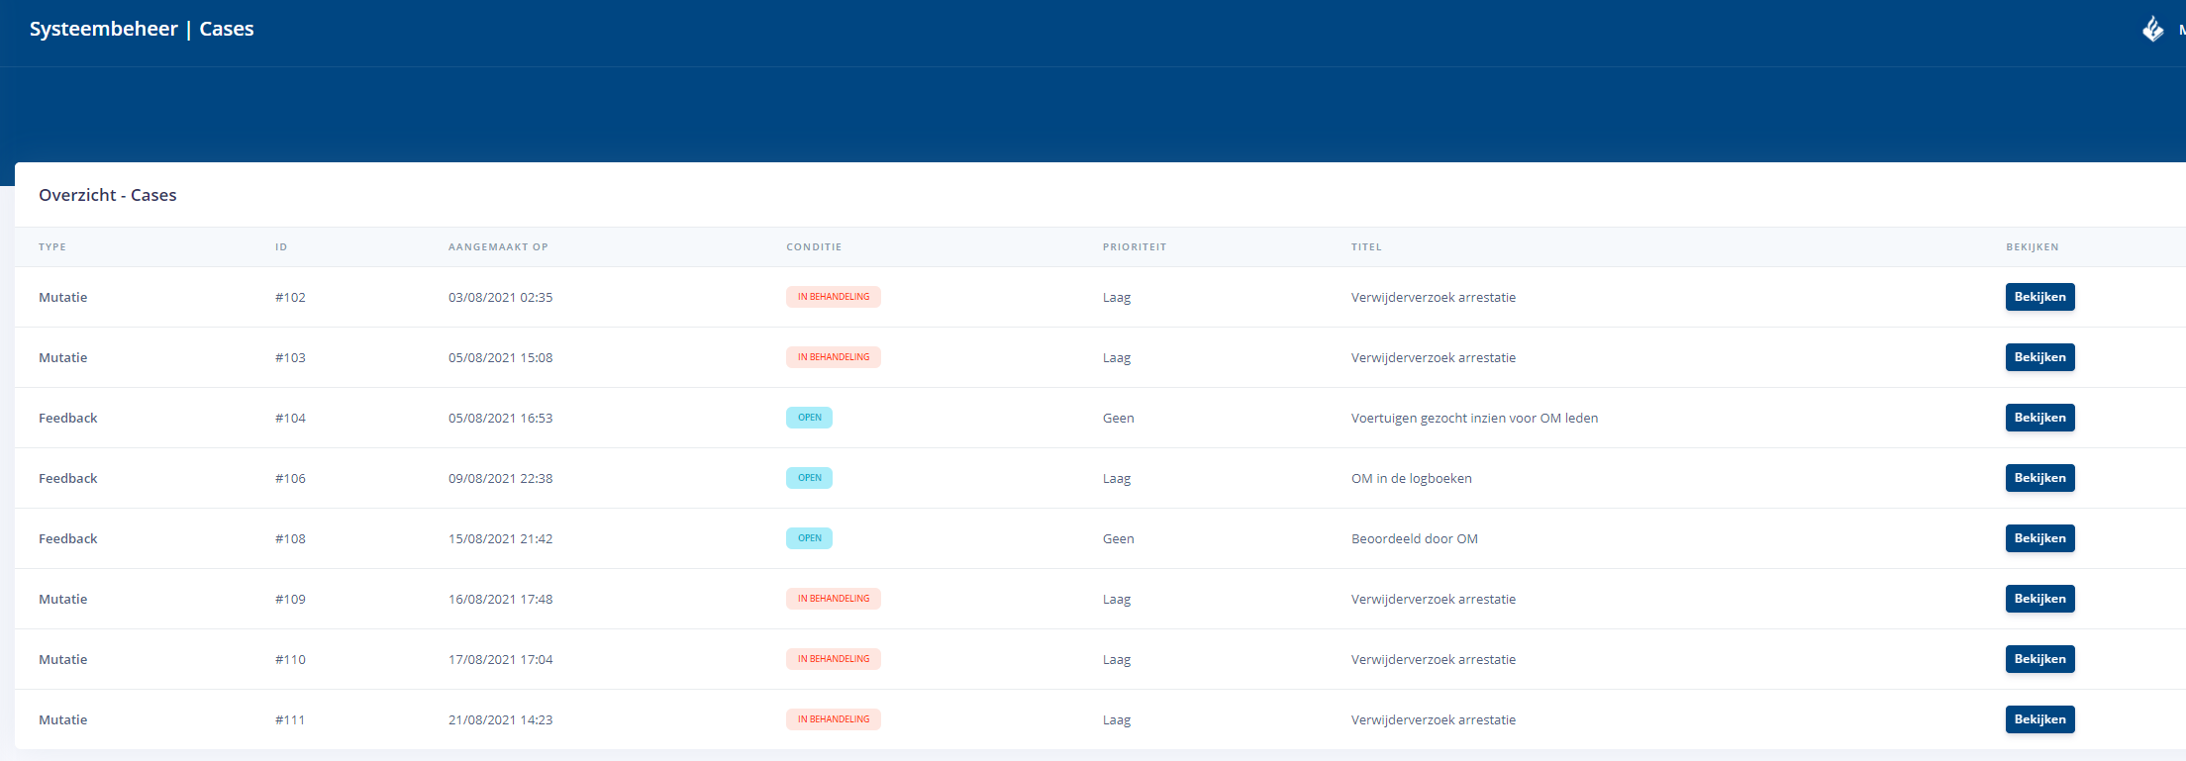Click IN BEHANDELING badge of case #102
The image size is (2186, 761).
click(833, 297)
